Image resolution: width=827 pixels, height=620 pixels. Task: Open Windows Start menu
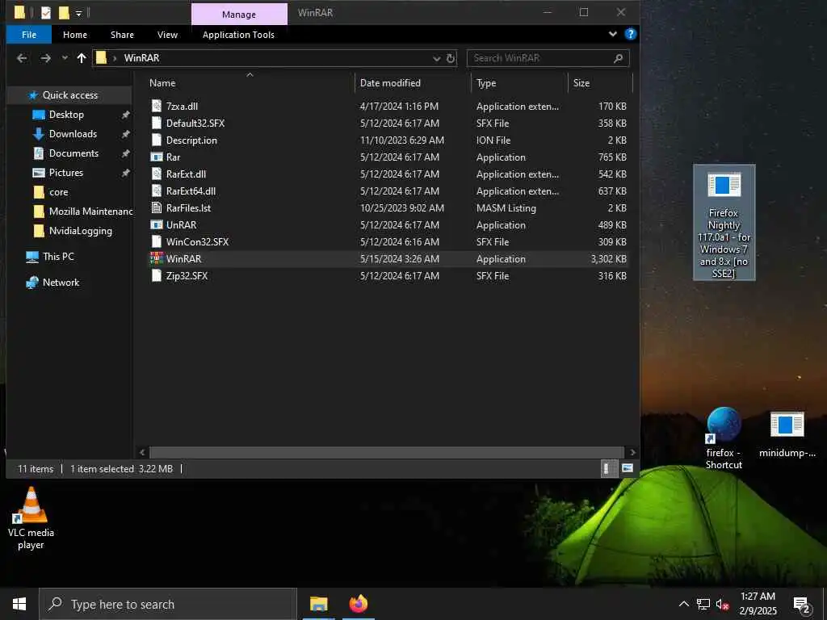[x=19, y=604]
